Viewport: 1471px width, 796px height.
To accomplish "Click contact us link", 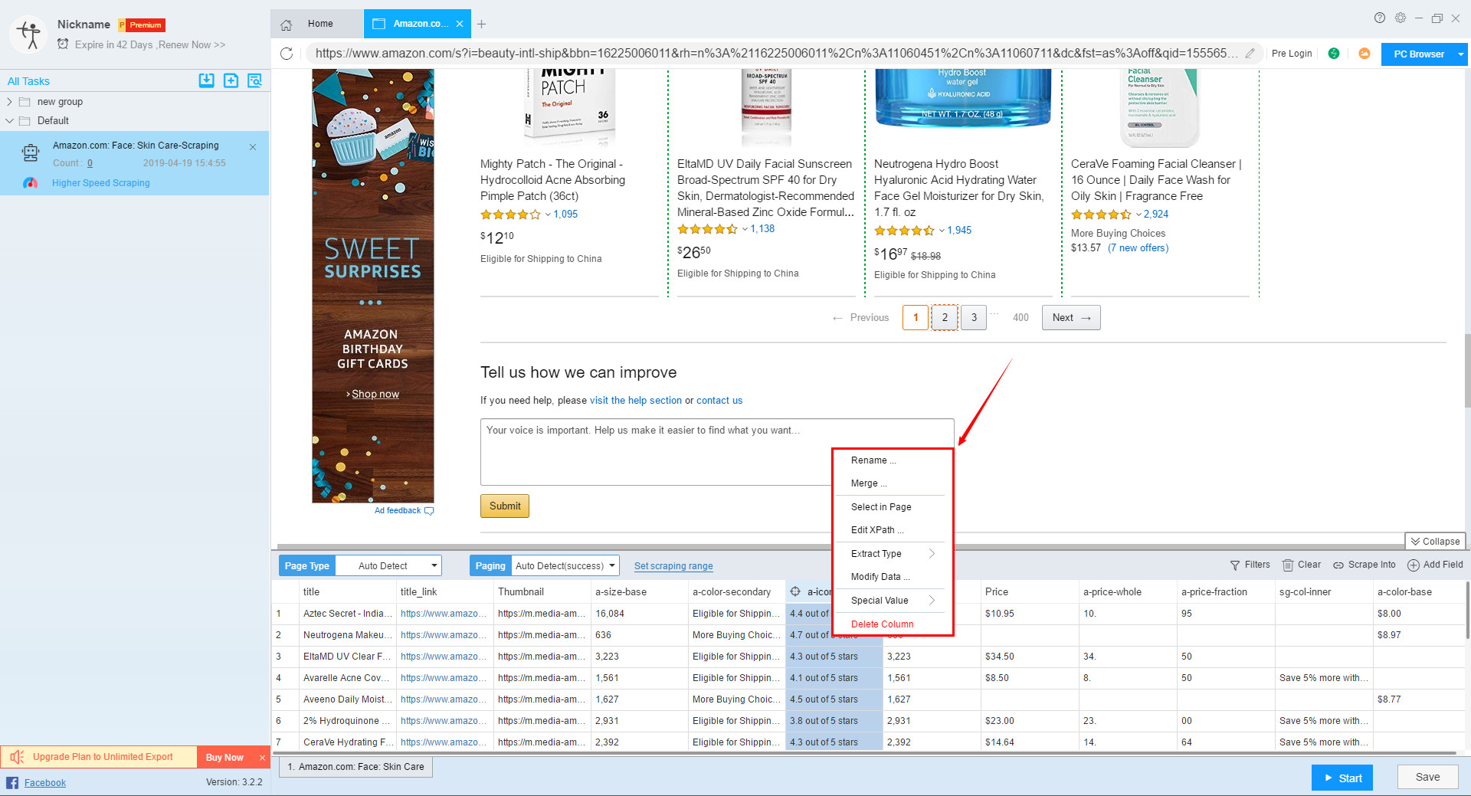I will [719, 401].
